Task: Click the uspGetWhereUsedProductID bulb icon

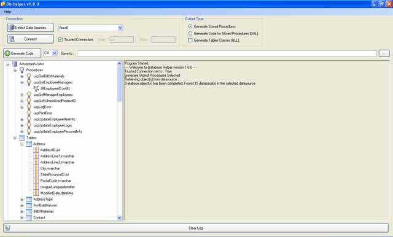Action: click(29, 101)
